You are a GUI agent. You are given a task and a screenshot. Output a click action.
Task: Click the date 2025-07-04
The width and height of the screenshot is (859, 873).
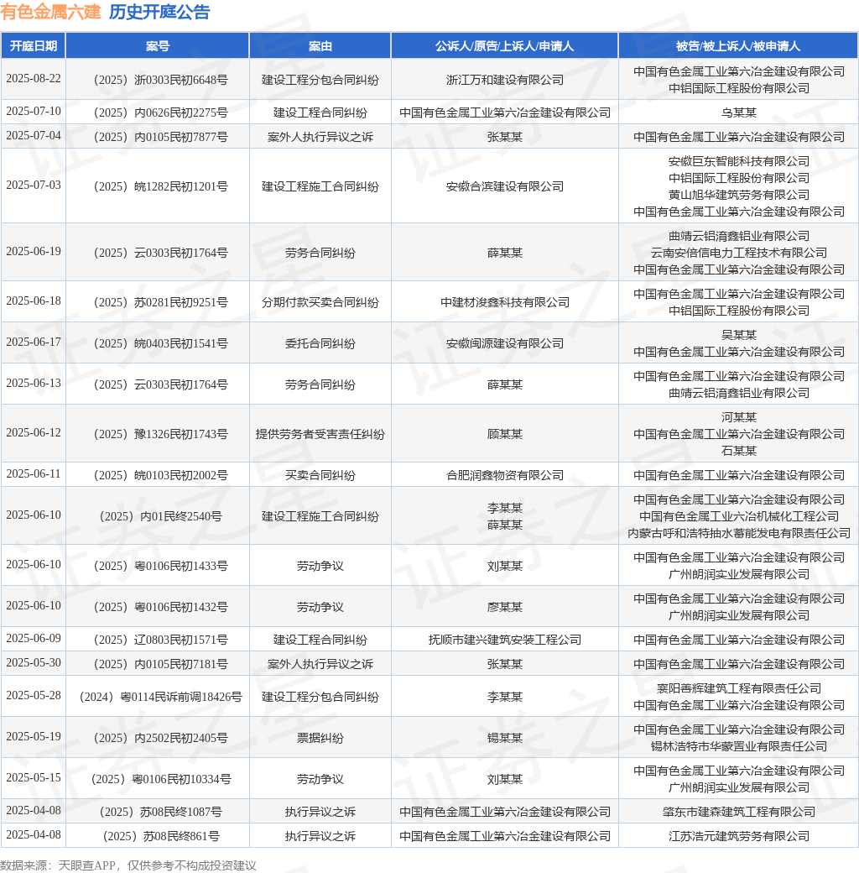(34, 136)
